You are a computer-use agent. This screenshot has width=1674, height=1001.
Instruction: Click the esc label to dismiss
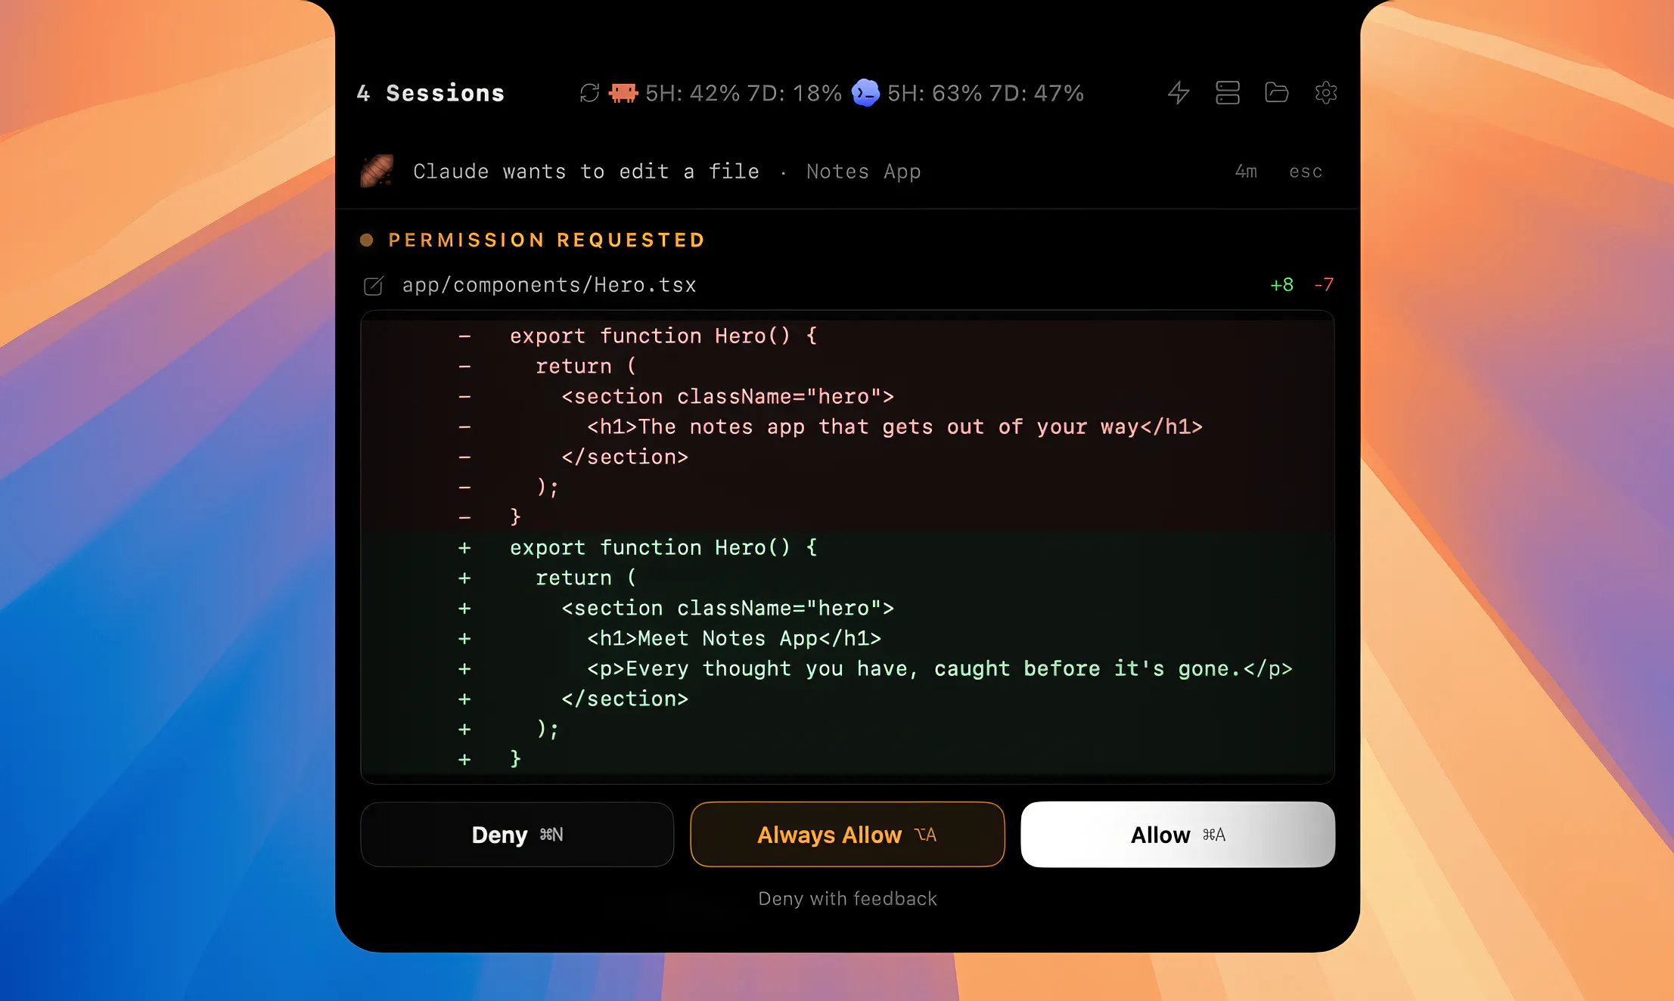[1306, 172]
